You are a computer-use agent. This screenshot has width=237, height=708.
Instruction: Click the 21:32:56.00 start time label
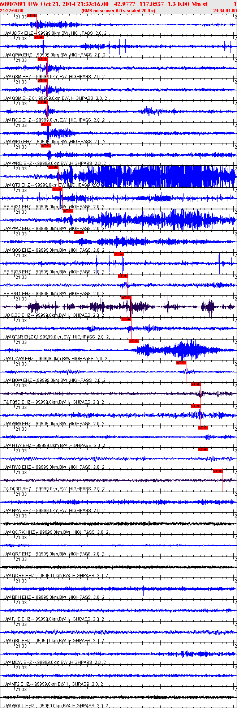click(12, 11)
